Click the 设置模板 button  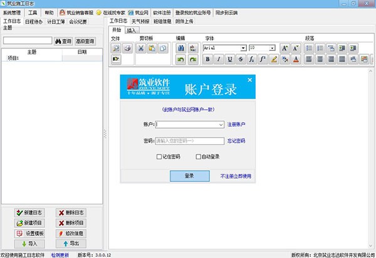coord(29,234)
